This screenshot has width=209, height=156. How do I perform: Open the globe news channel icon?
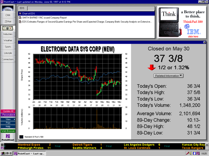[x=8, y=9]
